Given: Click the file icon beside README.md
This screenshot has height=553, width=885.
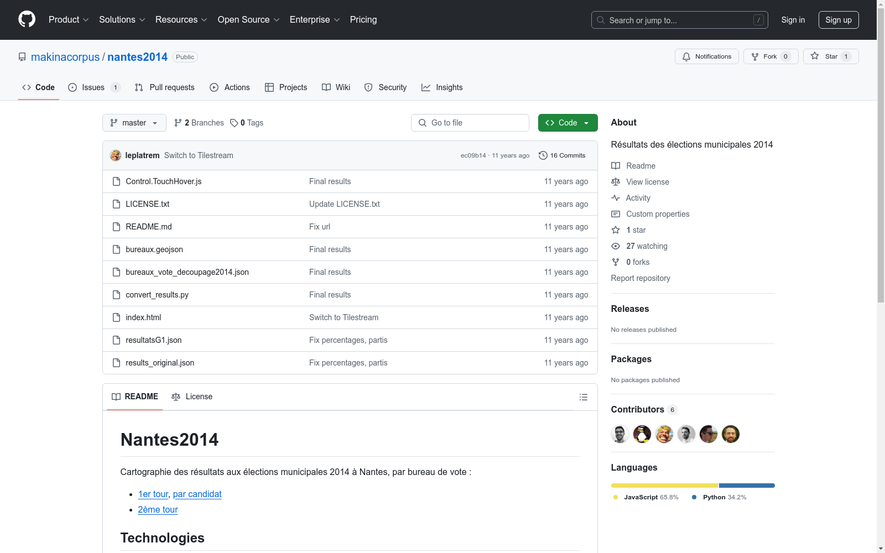Looking at the screenshot, I should [x=116, y=227].
